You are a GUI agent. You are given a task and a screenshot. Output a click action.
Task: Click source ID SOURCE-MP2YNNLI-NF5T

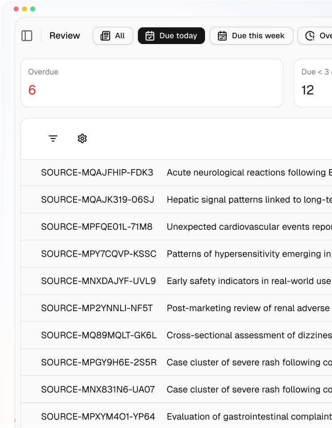click(97, 308)
